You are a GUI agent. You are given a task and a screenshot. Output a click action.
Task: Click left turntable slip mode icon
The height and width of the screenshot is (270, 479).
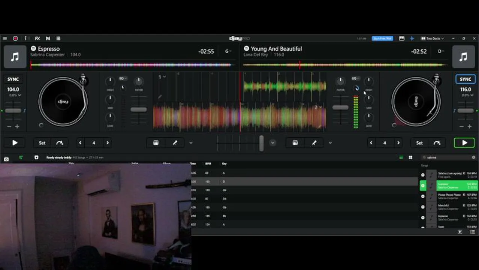41,125
